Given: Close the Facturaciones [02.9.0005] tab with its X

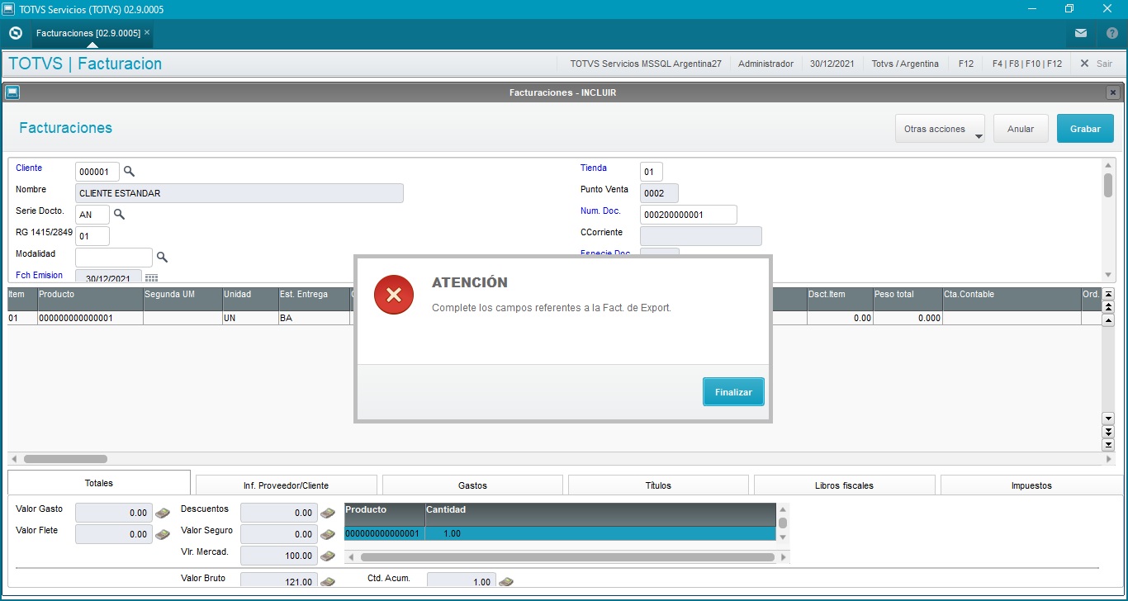Looking at the screenshot, I should click(x=147, y=33).
